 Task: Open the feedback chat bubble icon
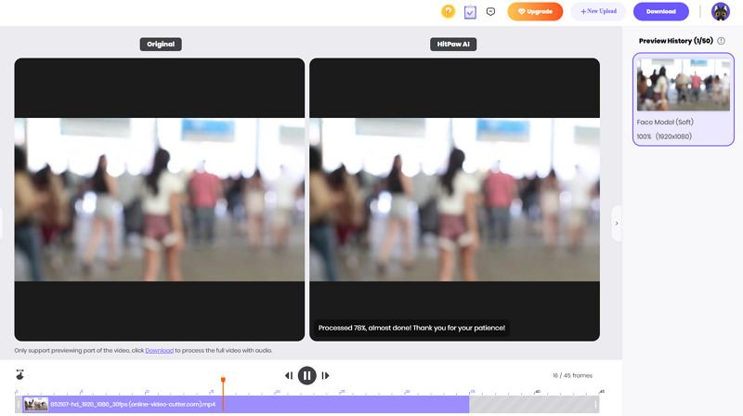[x=490, y=12]
